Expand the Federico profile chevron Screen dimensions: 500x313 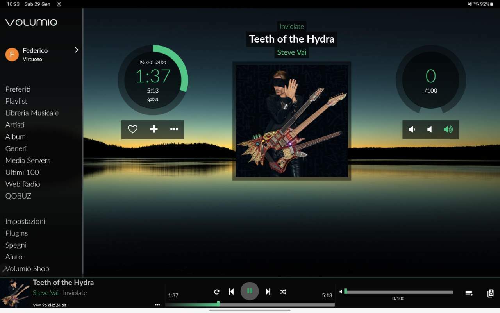click(77, 50)
